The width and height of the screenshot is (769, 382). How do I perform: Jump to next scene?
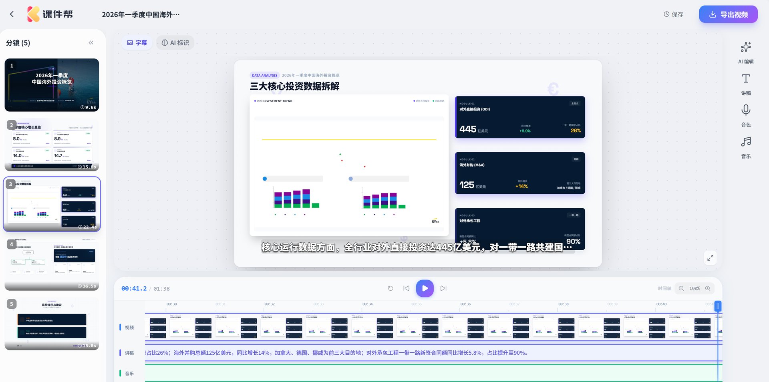pos(443,288)
